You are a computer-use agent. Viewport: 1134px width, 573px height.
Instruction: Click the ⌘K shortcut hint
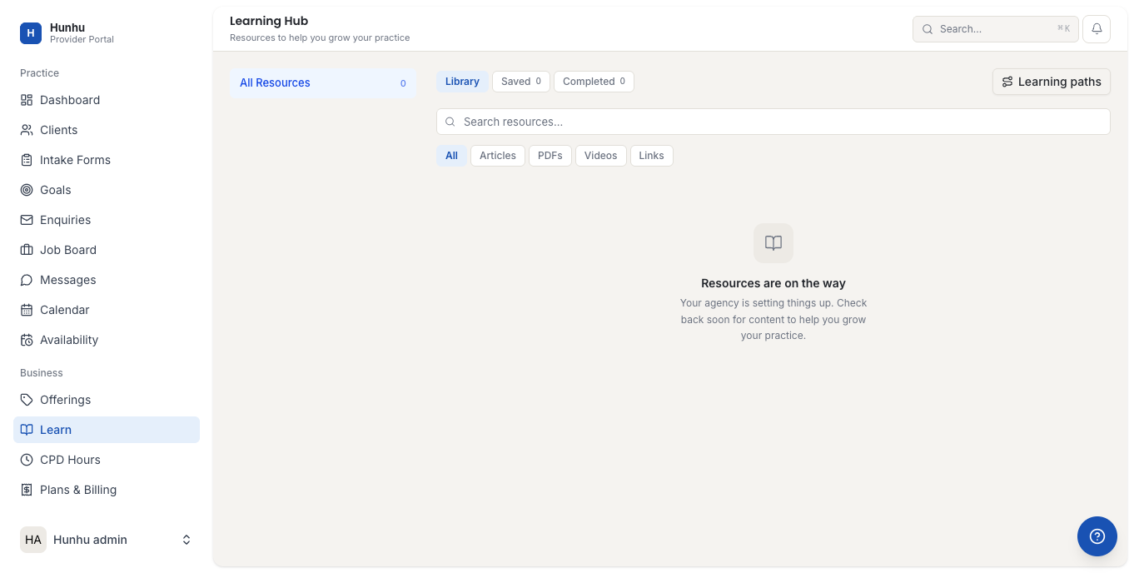click(1063, 28)
